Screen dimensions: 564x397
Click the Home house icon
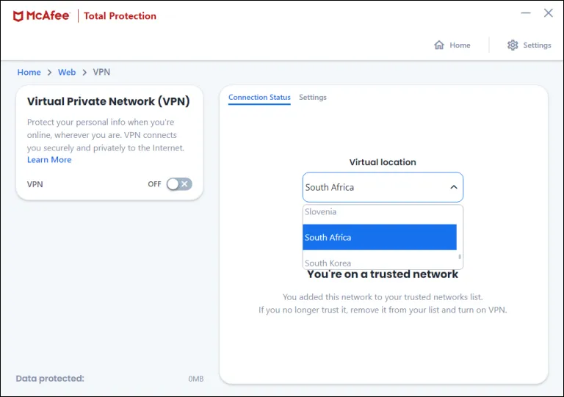[439, 45]
